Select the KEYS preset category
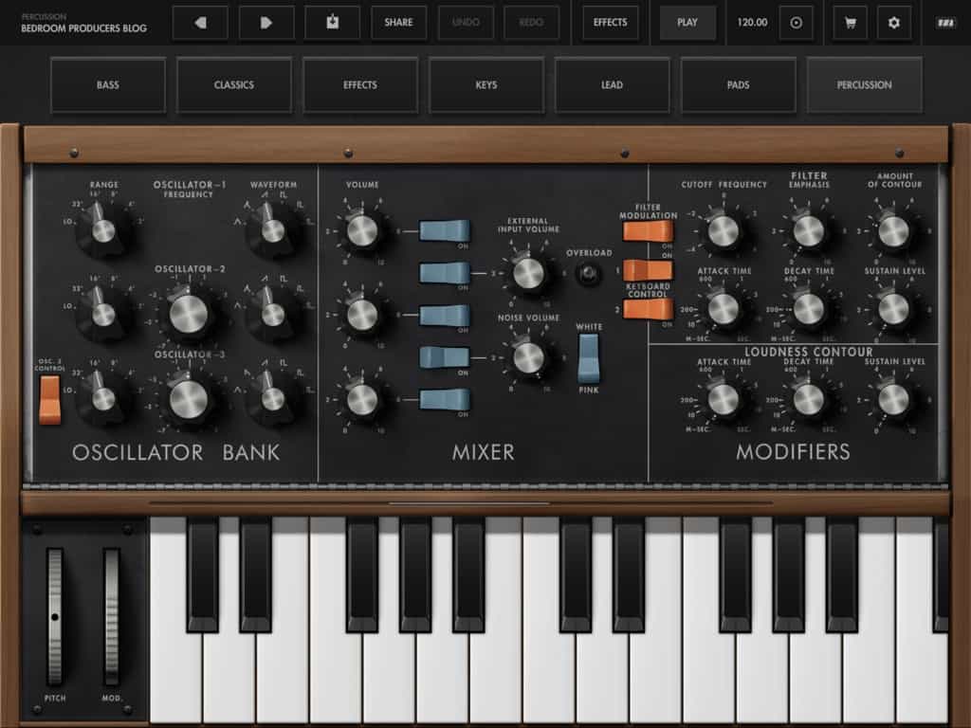Image resolution: width=971 pixels, height=728 pixels. coord(486,84)
